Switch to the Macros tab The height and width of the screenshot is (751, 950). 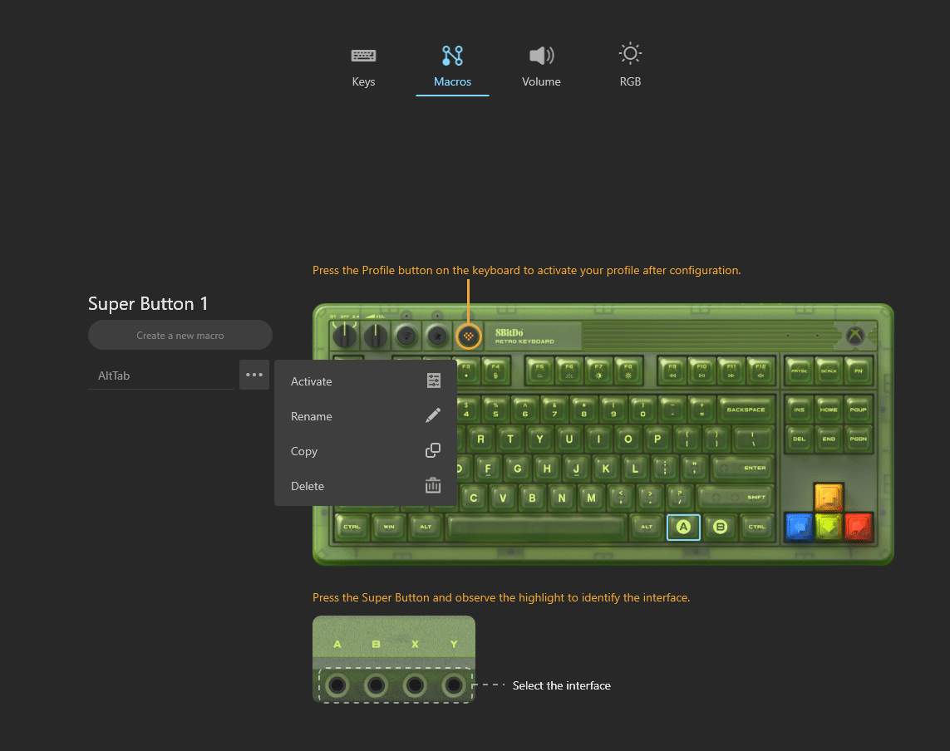pos(453,66)
